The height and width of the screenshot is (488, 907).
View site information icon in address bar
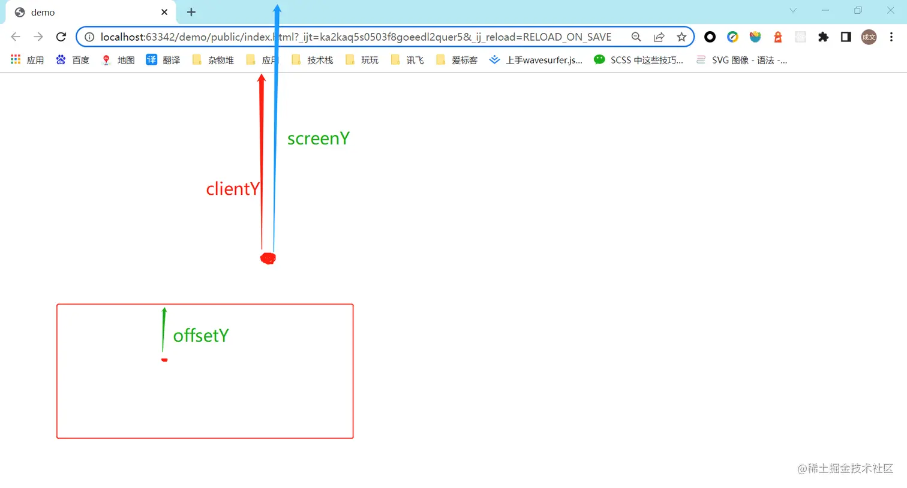click(89, 37)
